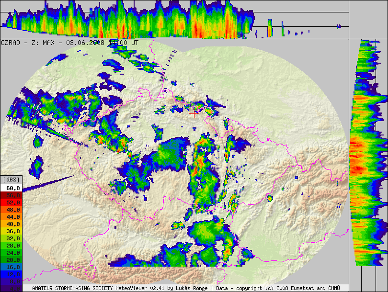Select the 16.0 dBZ blue legend swatch
388x292 pixels.
[11, 267]
